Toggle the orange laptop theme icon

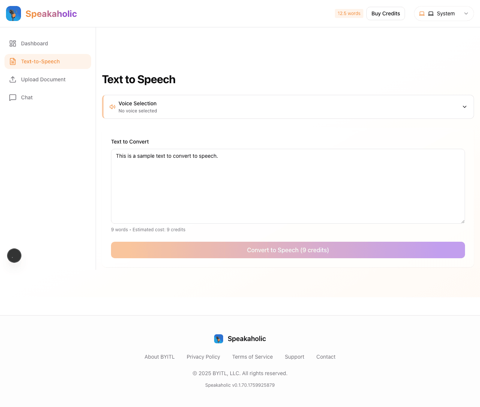click(x=421, y=13)
